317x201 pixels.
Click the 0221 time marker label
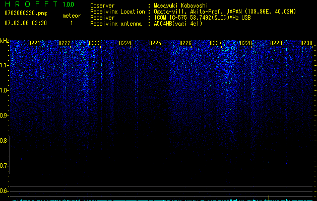pos(34,43)
